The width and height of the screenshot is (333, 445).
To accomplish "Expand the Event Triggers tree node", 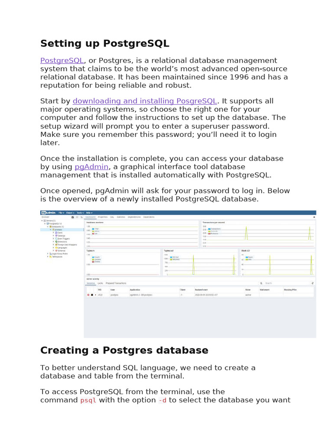I will click(x=53, y=239).
